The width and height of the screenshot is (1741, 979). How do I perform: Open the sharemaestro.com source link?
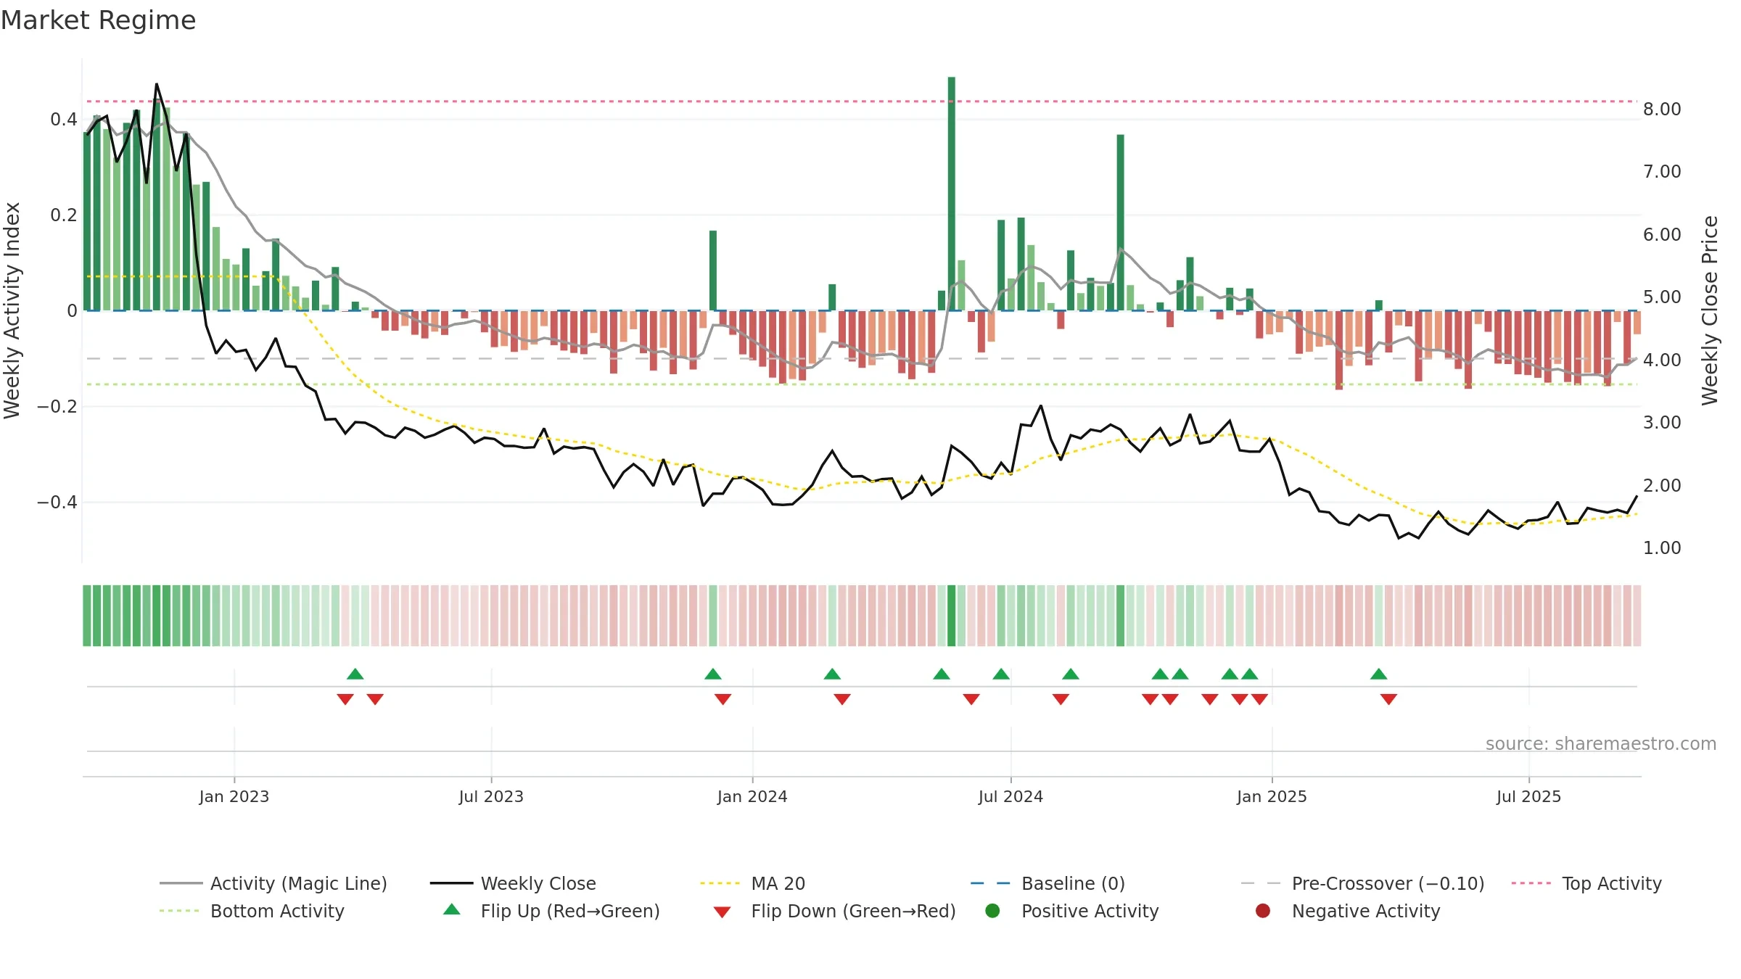[x=1601, y=743]
